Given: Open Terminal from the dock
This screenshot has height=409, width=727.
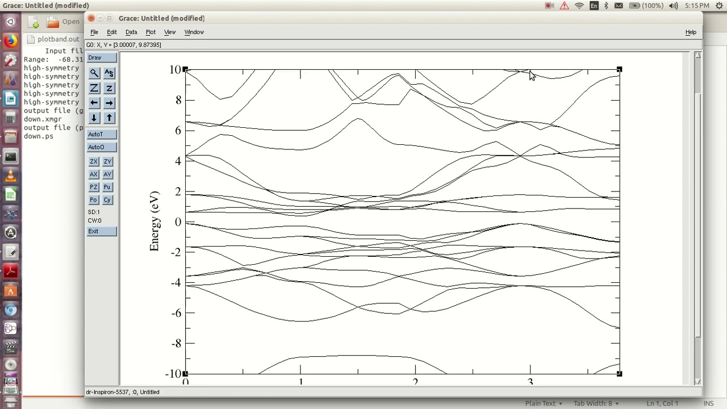Looking at the screenshot, I should [11, 156].
